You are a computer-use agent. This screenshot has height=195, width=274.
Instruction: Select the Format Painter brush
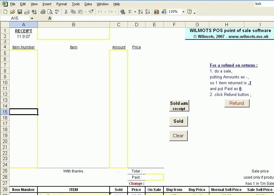click(91, 12)
